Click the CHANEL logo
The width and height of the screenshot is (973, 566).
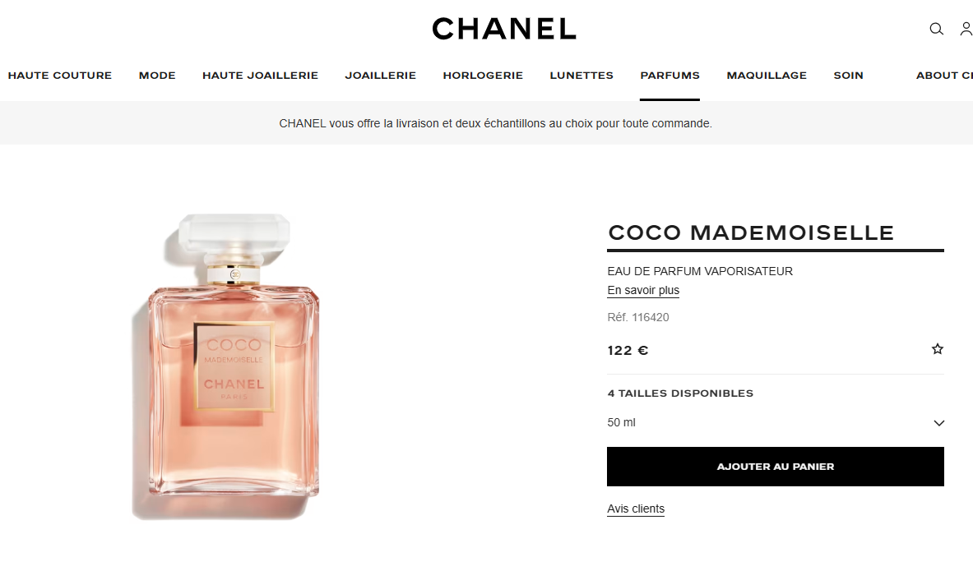point(504,29)
